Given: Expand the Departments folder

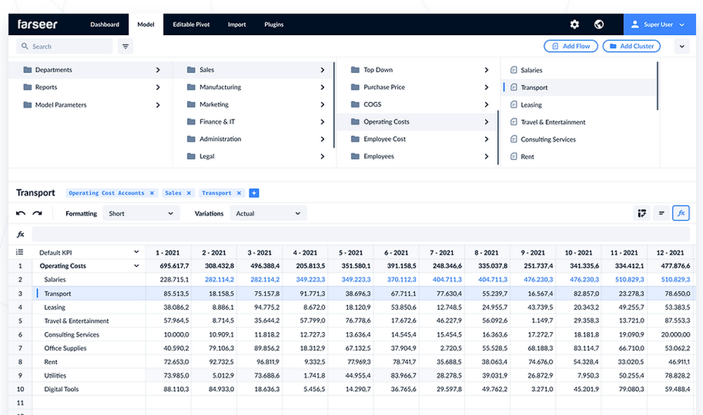Looking at the screenshot, I should [157, 70].
